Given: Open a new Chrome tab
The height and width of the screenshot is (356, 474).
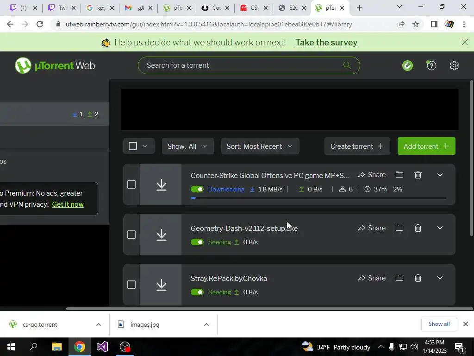Looking at the screenshot, I should tap(359, 8).
